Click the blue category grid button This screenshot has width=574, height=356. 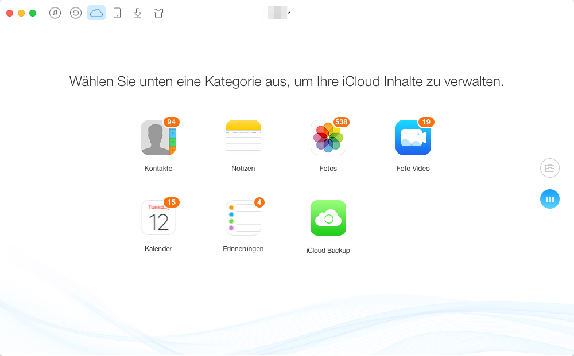(550, 199)
